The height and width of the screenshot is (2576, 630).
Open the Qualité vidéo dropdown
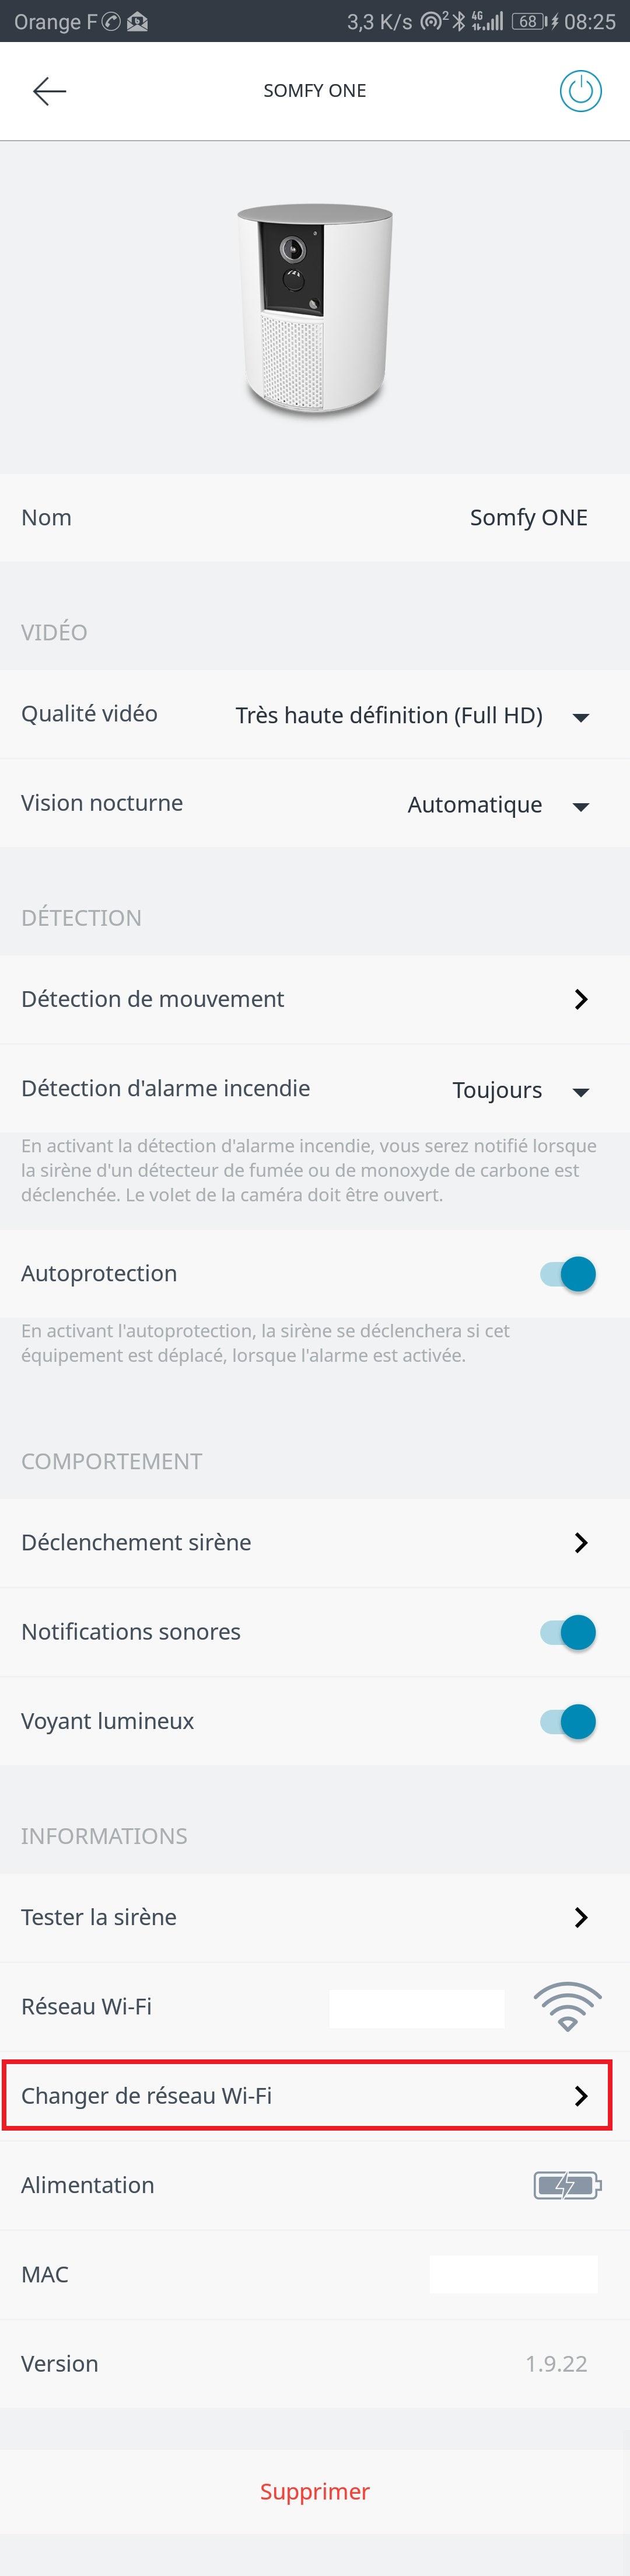point(580,716)
